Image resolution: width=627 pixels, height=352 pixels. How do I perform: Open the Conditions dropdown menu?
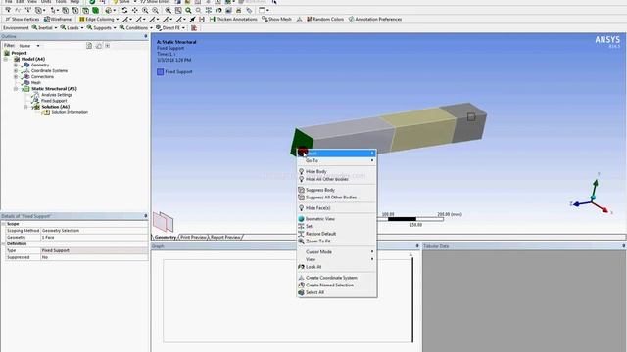pyautogui.click(x=136, y=28)
